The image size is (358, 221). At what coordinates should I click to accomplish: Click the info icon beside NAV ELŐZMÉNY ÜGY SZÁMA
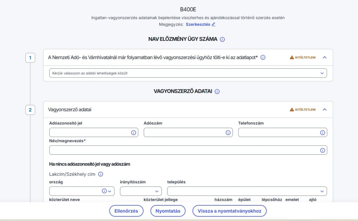[x=222, y=39]
